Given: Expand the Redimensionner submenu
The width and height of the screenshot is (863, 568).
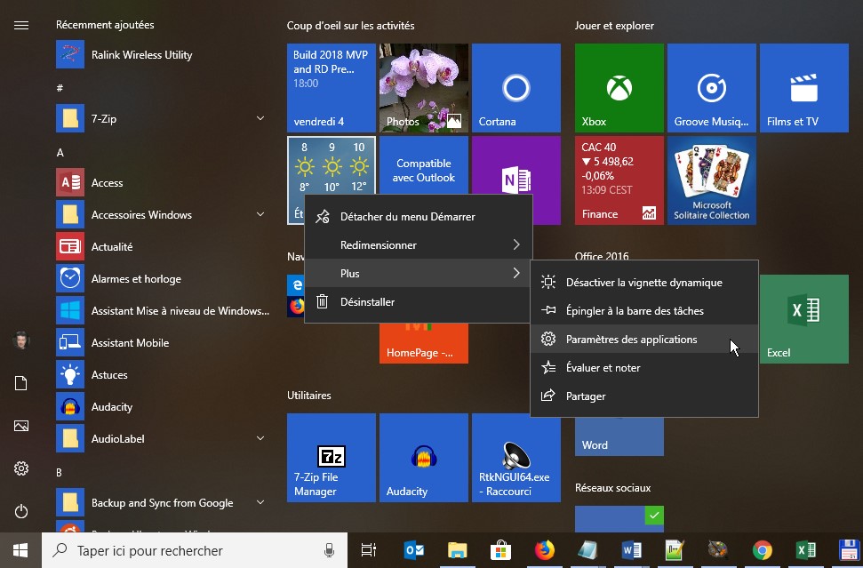Looking at the screenshot, I should click(x=418, y=245).
